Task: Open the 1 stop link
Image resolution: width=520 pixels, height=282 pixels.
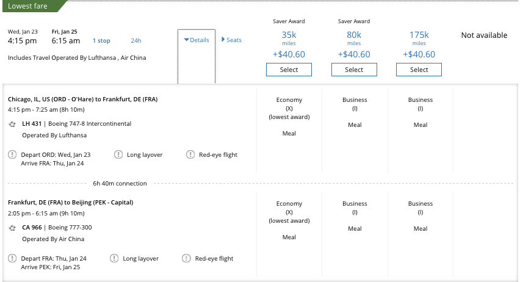Action: (x=101, y=41)
